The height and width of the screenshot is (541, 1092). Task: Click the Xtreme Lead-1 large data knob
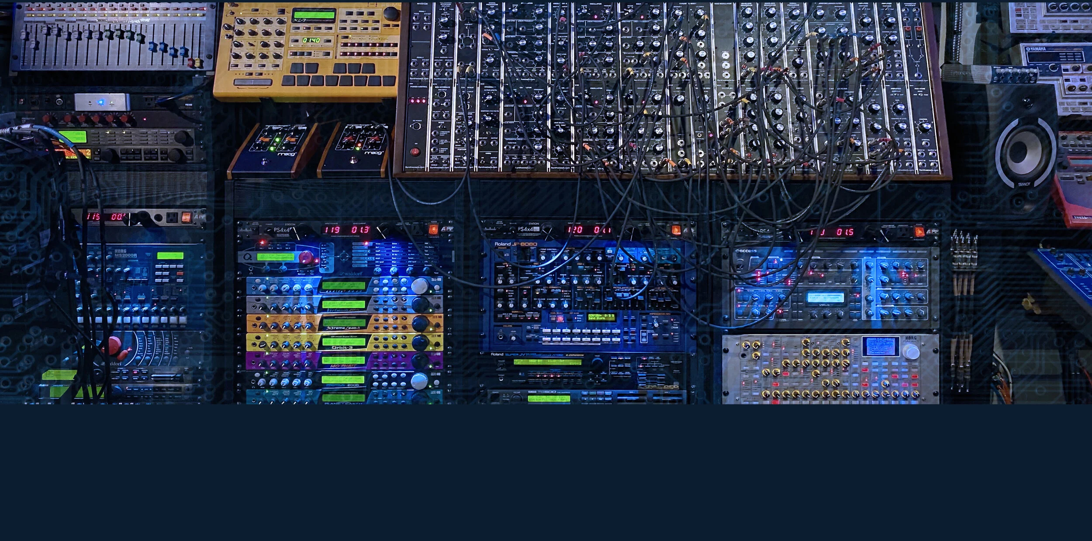(x=420, y=324)
